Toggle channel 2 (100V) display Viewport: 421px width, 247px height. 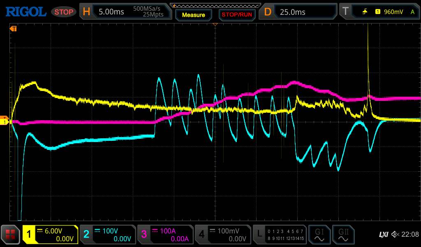[x=107, y=235]
